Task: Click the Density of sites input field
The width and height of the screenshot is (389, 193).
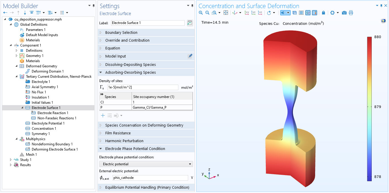Action: [x=143, y=87]
